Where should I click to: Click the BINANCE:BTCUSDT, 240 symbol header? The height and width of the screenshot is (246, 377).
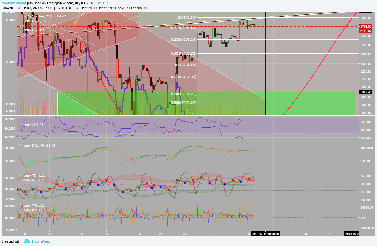click(20, 8)
